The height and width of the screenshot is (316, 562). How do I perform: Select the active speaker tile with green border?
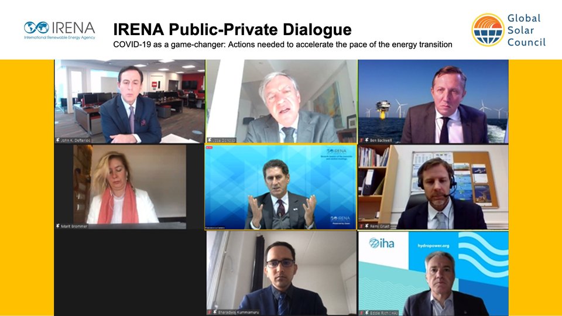coord(282,101)
